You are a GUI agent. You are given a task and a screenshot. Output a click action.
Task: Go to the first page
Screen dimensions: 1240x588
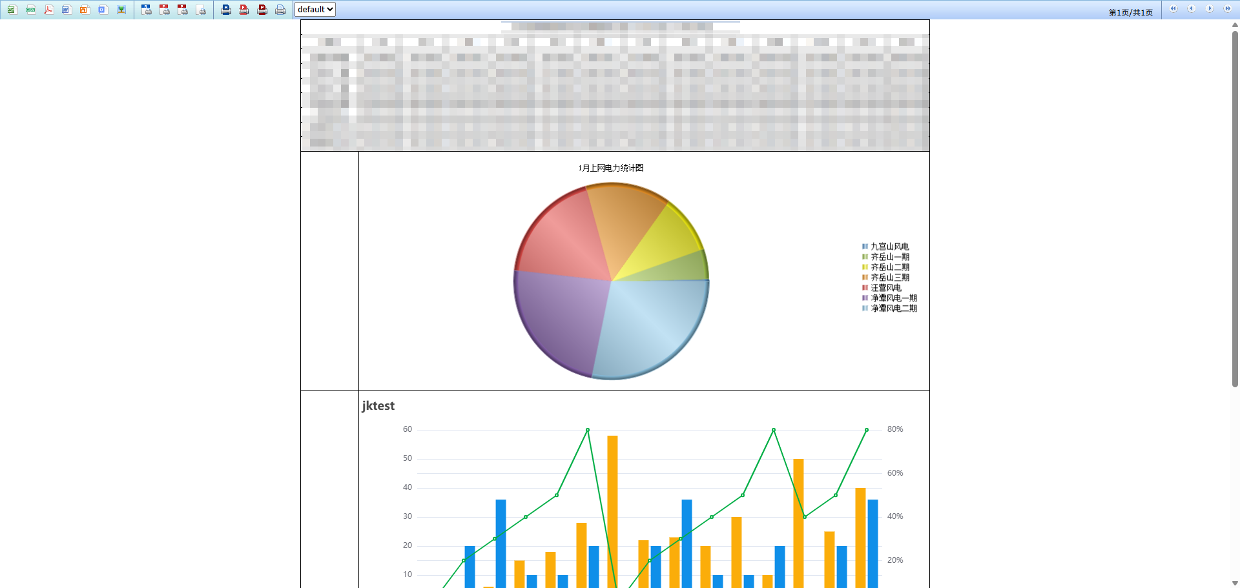(1173, 9)
